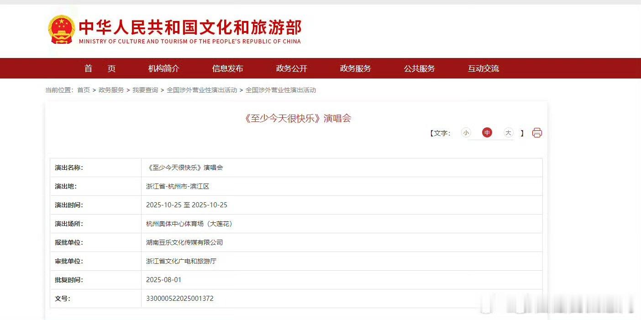Select the date range 2025-10-25 至 2025-10-25
This screenshot has height=320, width=641.
187,205
